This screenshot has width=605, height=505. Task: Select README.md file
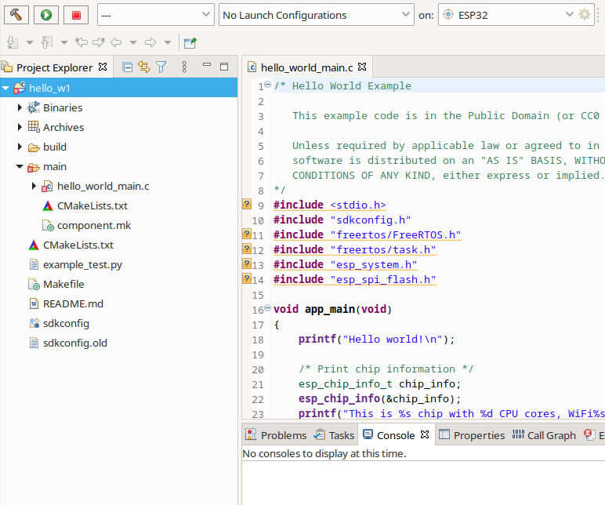click(x=74, y=303)
